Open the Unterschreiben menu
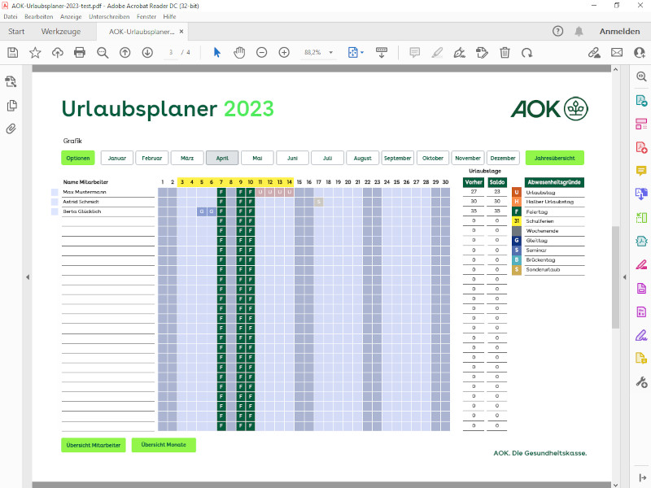This screenshot has width=651, height=488. click(x=109, y=16)
